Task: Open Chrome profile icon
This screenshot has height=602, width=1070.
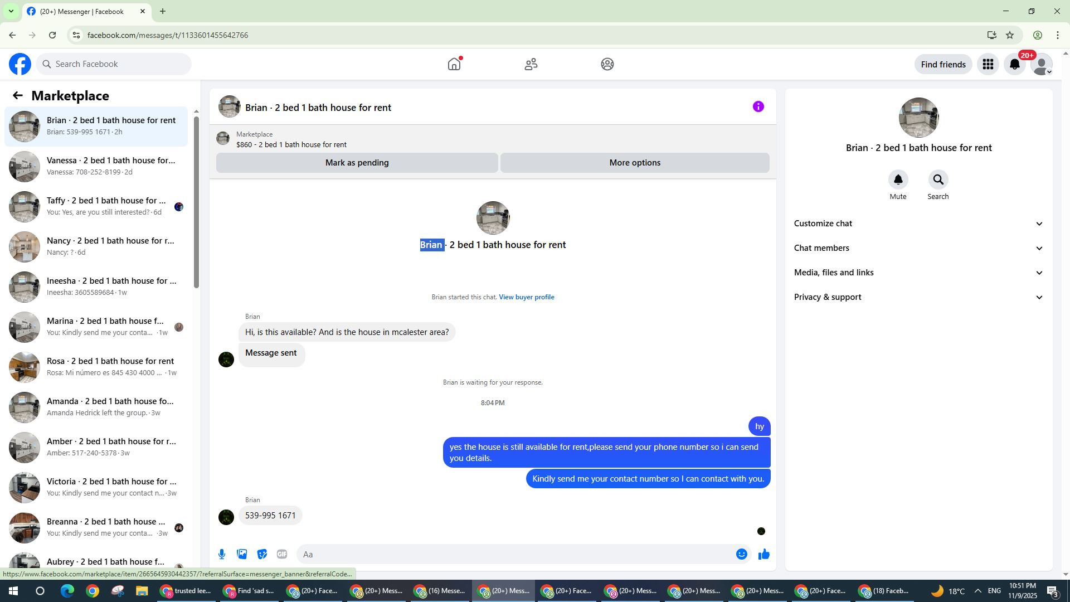Action: (x=1038, y=35)
